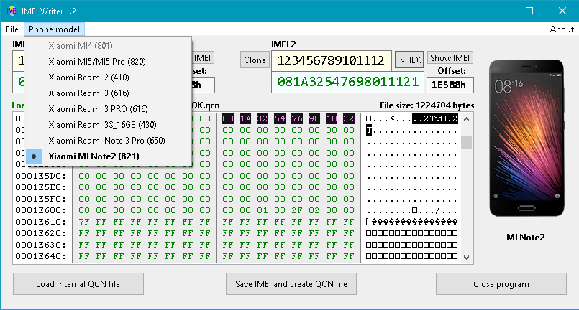This screenshot has height=310, width=579.
Task: Open the File menu
Action: coord(12,29)
